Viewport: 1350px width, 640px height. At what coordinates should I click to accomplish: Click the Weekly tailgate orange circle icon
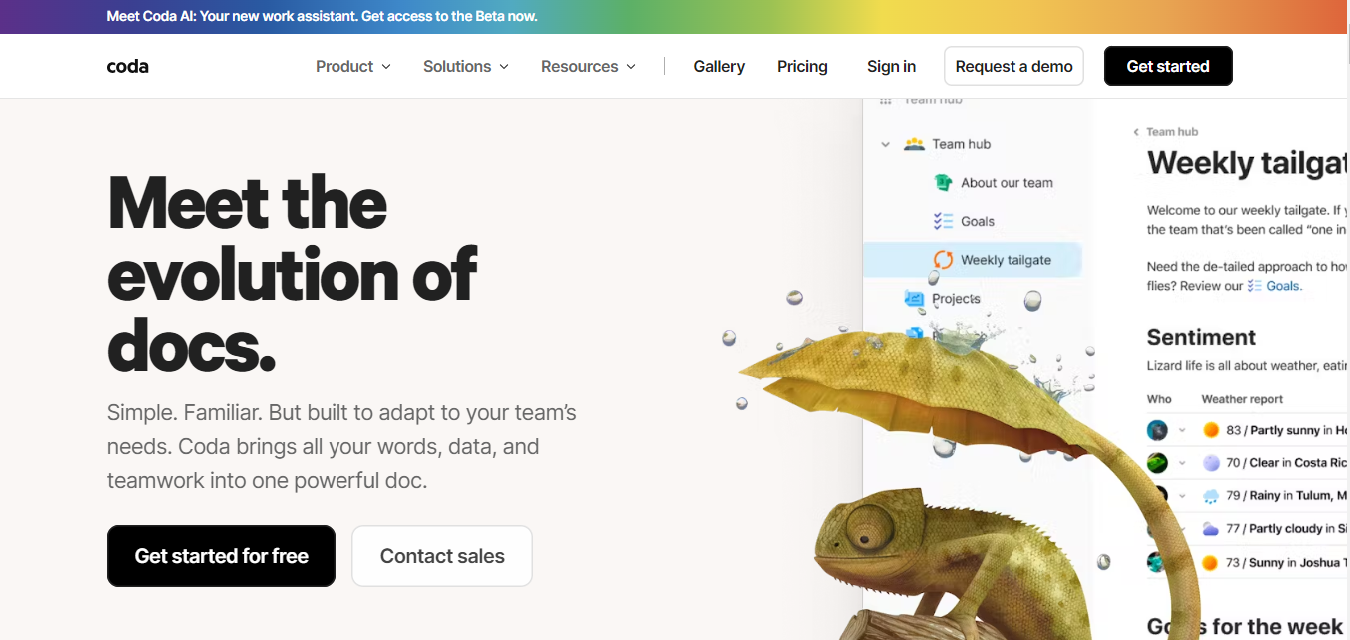click(943, 260)
